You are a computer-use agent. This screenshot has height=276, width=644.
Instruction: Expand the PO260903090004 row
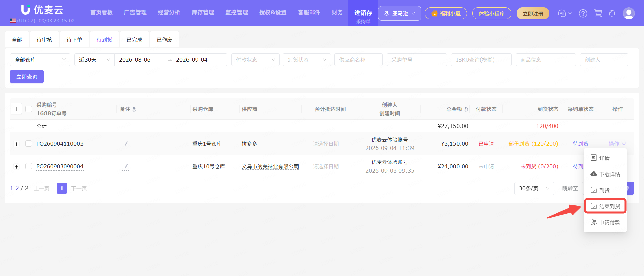point(16,167)
